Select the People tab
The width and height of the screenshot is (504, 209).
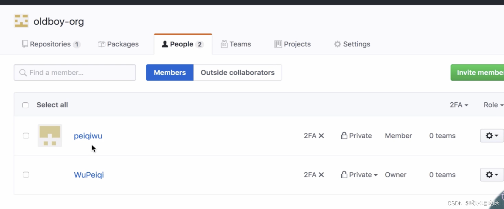183,44
